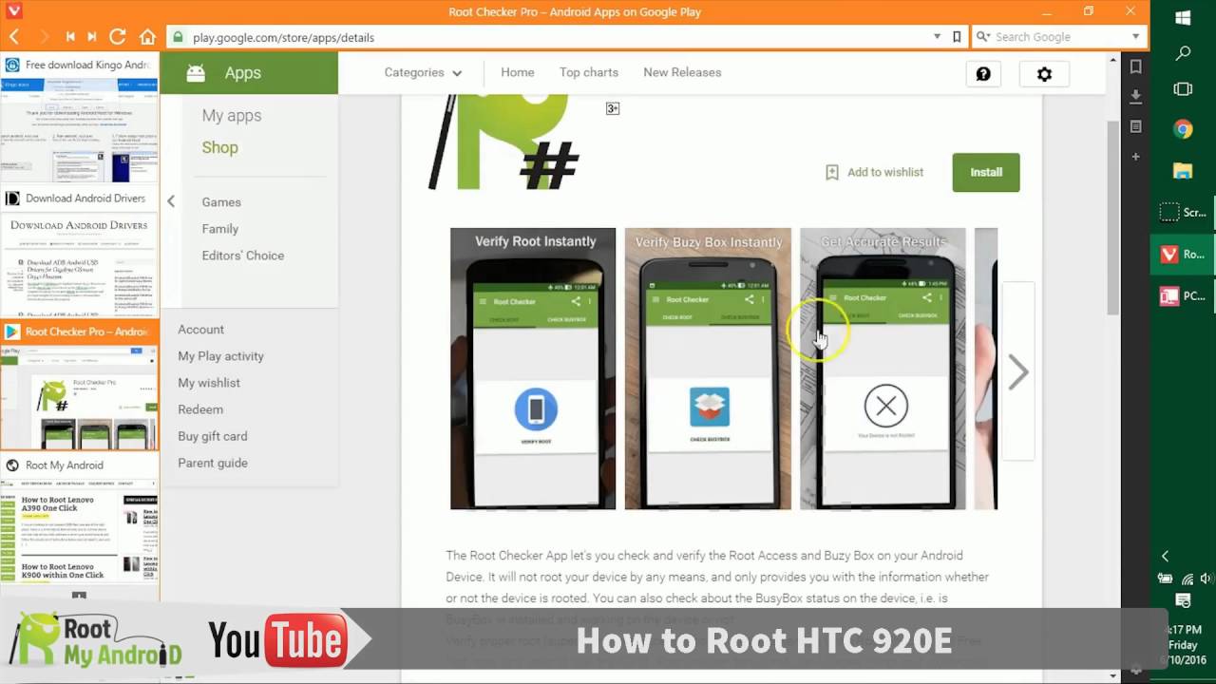Screen dimensions: 1216x684
Task: Open Play Store settings gear
Action: pyautogui.click(x=1044, y=74)
